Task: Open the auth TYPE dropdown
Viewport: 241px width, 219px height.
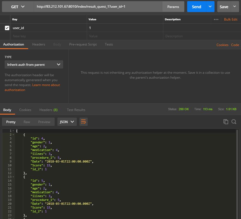Action: tap(34, 64)
